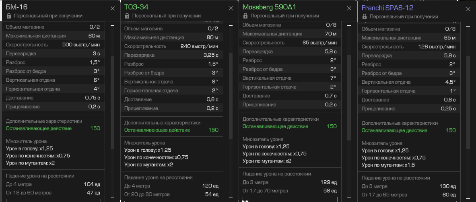Click the lock icon under Mossberg 590A1
Viewport: 476px width, 202px height.
pyautogui.click(x=245, y=16)
